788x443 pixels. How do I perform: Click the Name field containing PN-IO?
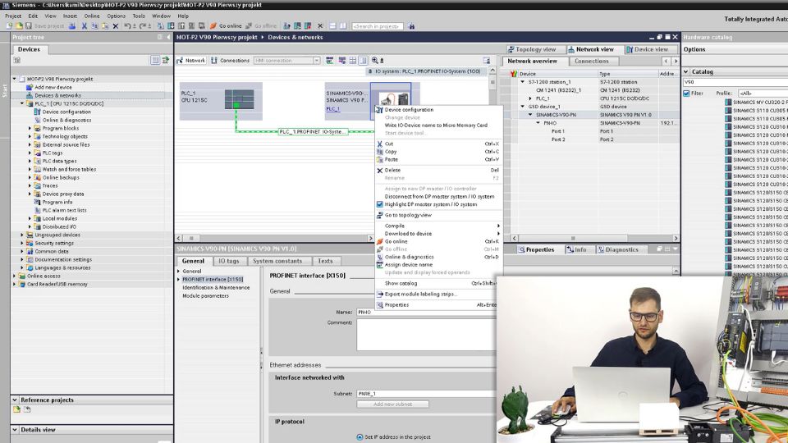(426, 312)
